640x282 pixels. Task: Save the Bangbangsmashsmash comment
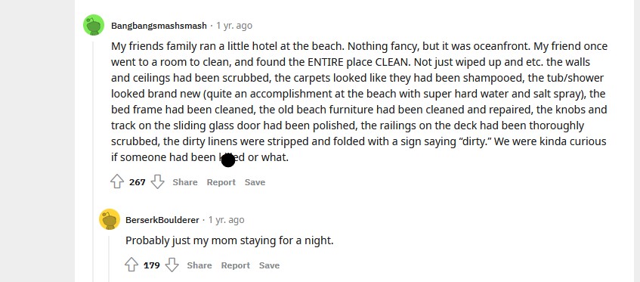255,182
